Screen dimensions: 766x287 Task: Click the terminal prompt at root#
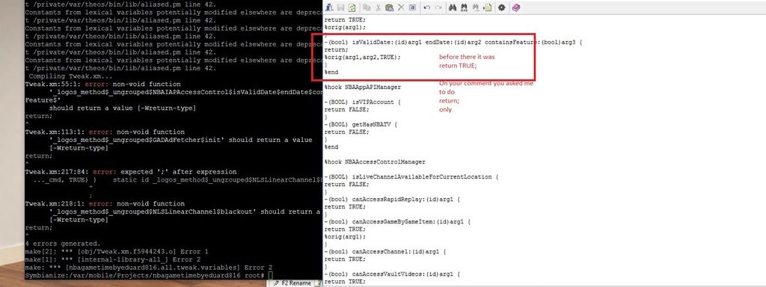tap(271, 276)
